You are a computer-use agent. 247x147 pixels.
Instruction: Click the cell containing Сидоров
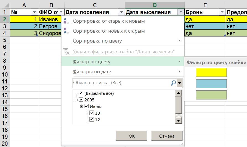pos(50,33)
